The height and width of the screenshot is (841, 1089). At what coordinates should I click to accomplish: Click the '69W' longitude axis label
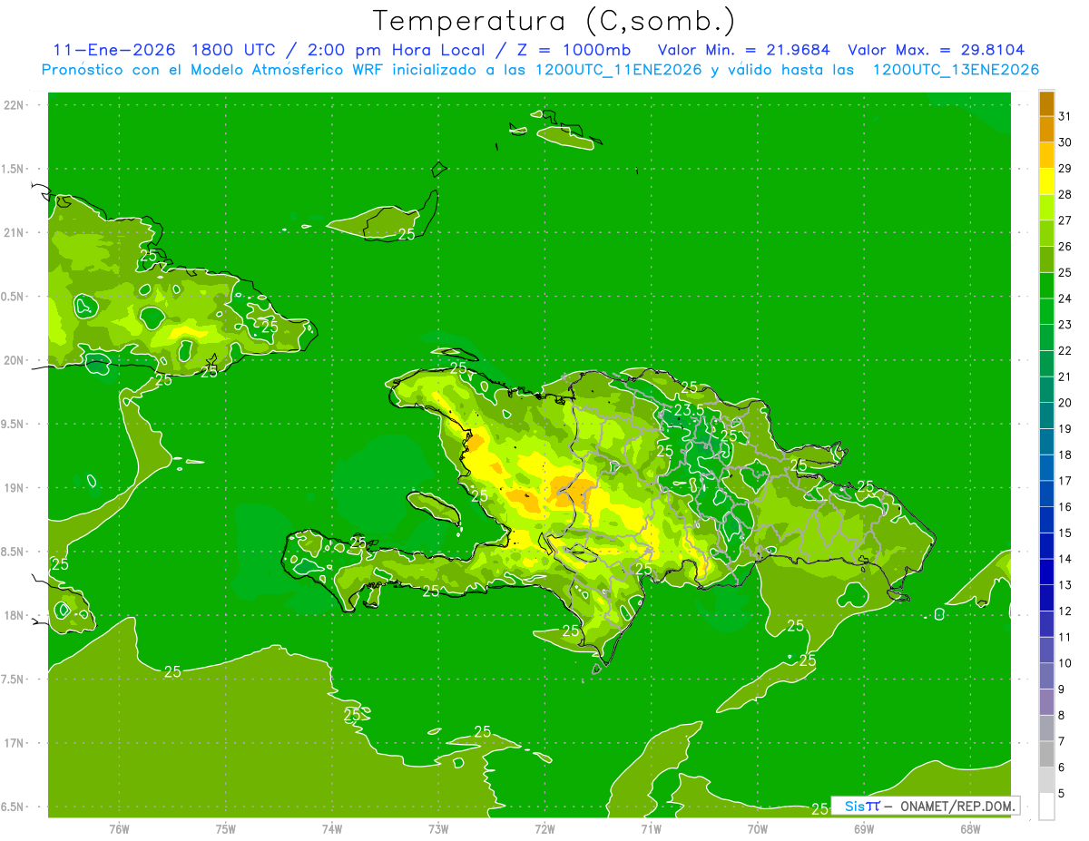click(864, 829)
